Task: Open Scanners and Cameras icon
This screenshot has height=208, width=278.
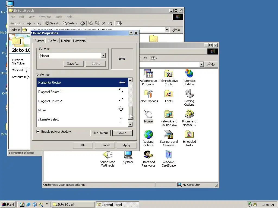Action: point(169,138)
